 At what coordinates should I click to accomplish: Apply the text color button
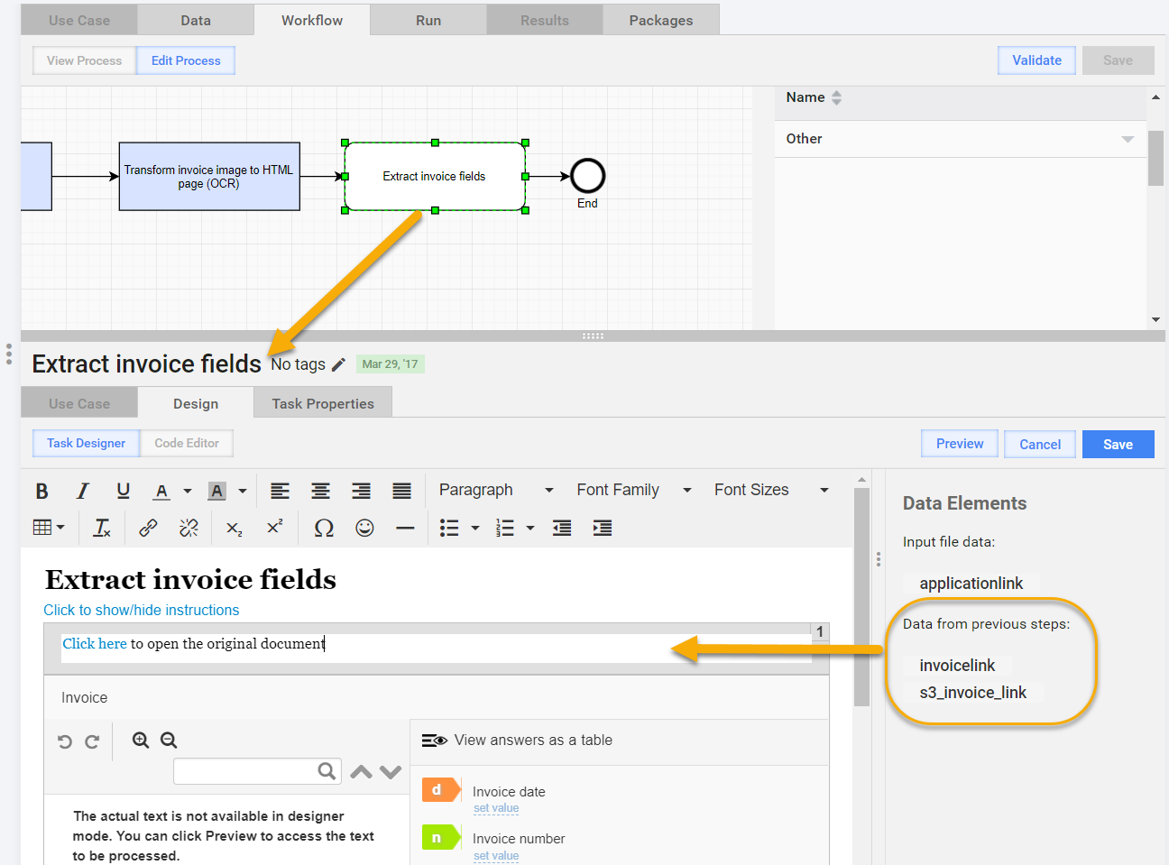tap(161, 491)
